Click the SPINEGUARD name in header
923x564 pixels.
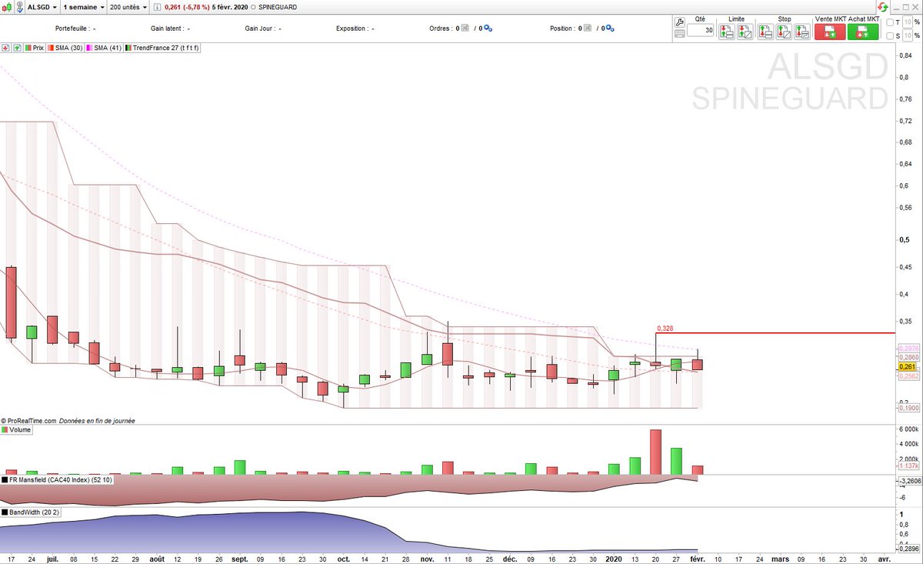[x=278, y=7]
